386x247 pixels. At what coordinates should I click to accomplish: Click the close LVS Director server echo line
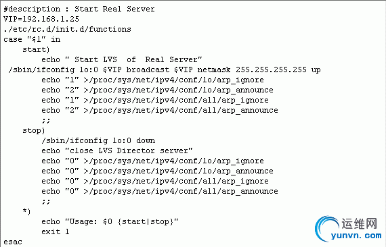click(117, 151)
